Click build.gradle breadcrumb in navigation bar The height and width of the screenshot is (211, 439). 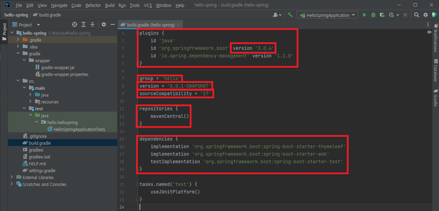point(47,15)
